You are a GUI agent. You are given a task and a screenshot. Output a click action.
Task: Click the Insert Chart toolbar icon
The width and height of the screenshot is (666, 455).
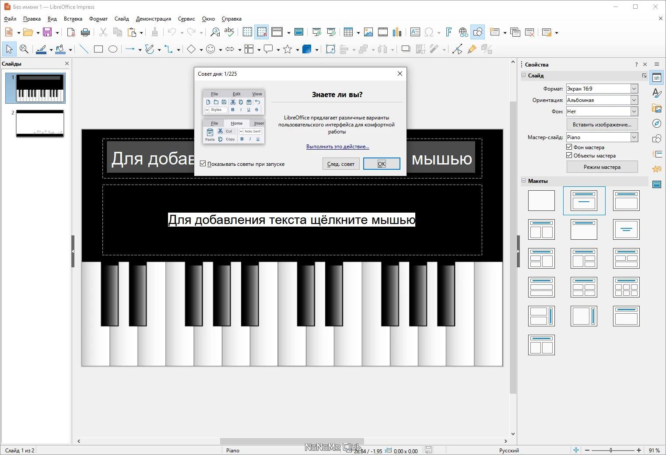tap(397, 32)
